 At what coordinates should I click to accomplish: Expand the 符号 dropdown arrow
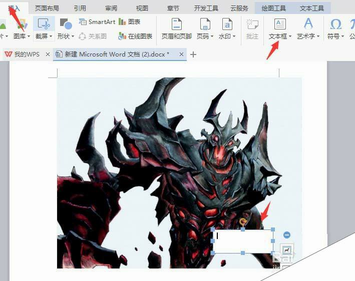pos(342,36)
